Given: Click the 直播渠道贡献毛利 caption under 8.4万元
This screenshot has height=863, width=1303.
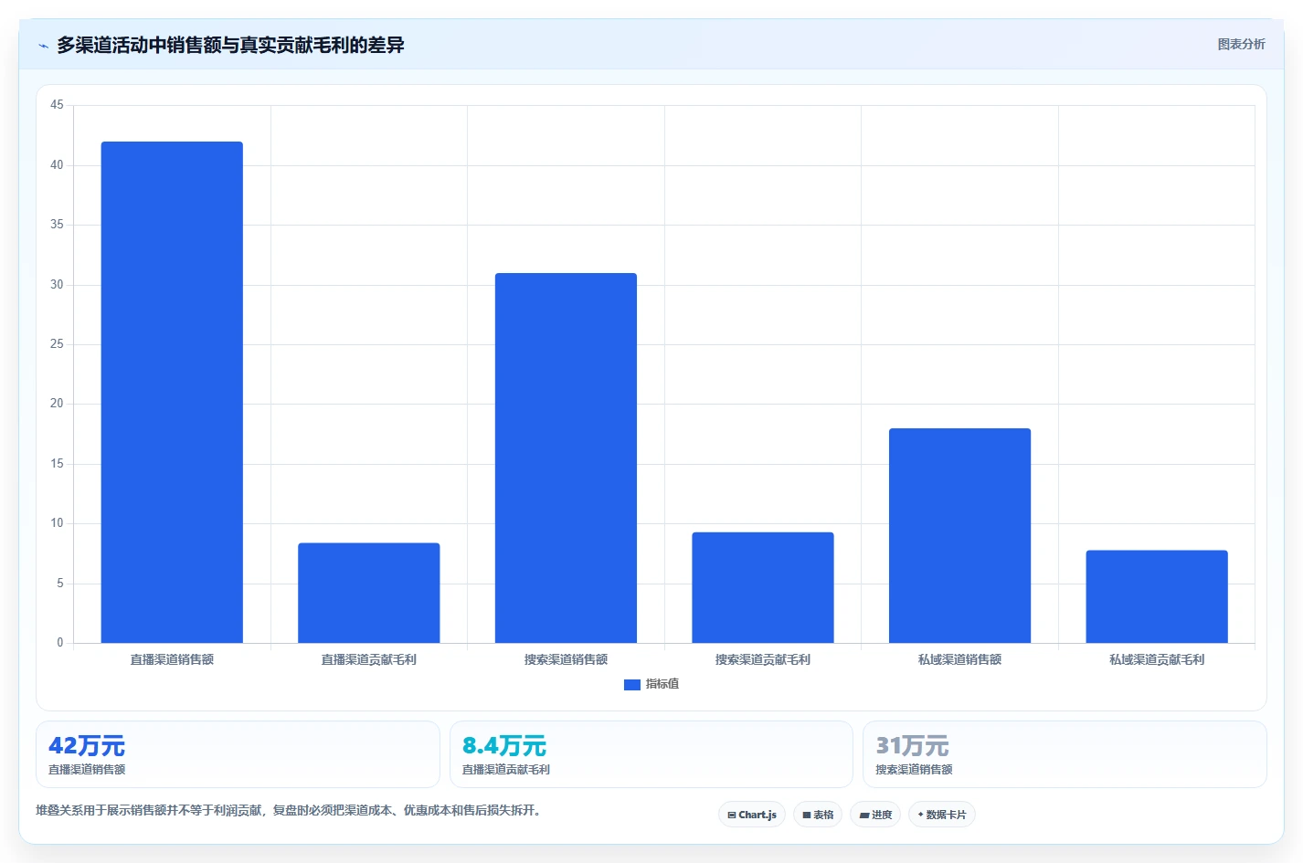Looking at the screenshot, I should (x=506, y=770).
